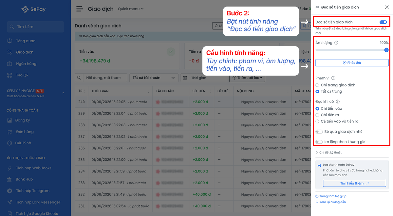Click the Âm lượng info icon
The image size is (393, 216).
tap(336, 43)
